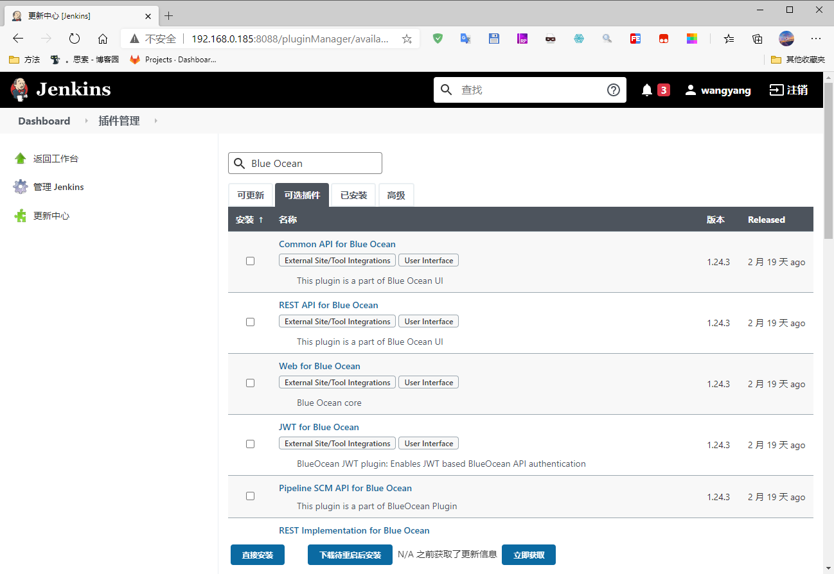Click the incognito mask extension icon
The width and height of the screenshot is (834, 574).
coord(551,39)
